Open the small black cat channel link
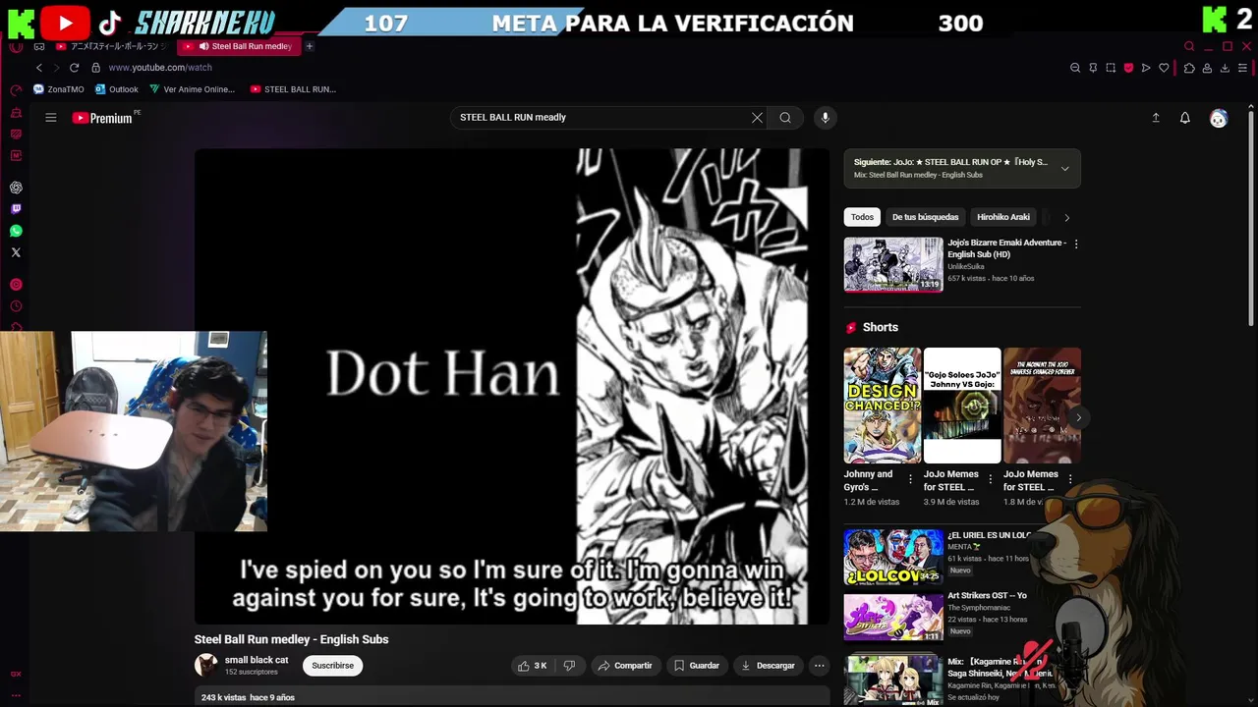 257,660
